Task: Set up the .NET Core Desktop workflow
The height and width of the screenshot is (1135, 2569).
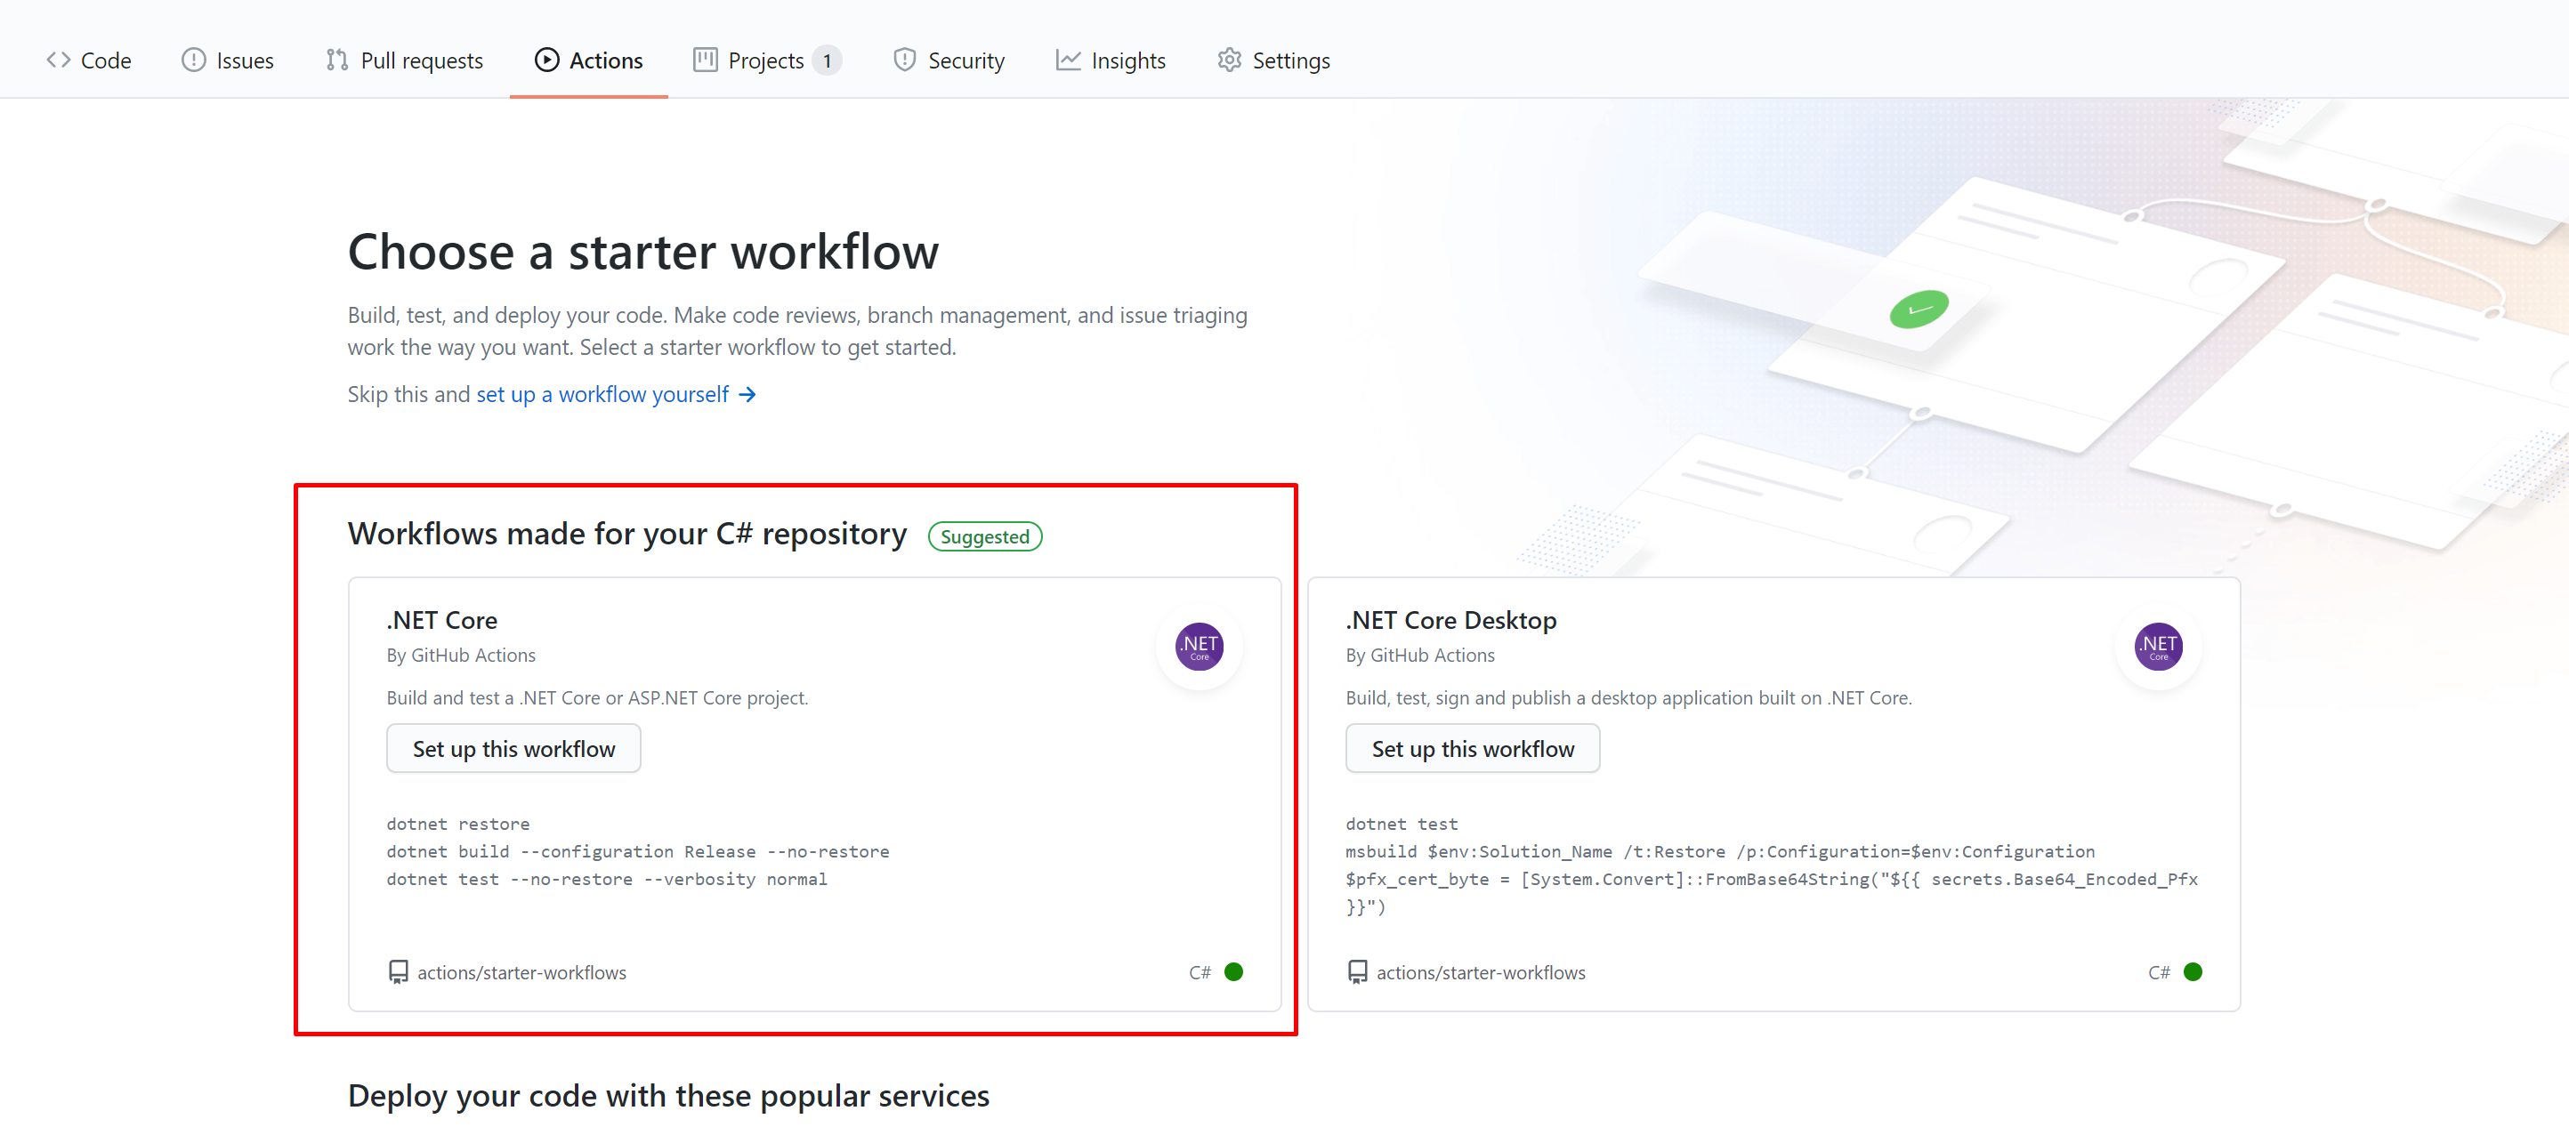Action: tap(1472, 748)
